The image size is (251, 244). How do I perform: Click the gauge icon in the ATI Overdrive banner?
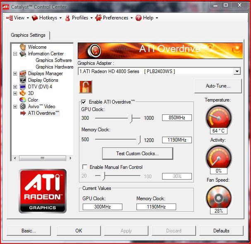[94, 51]
